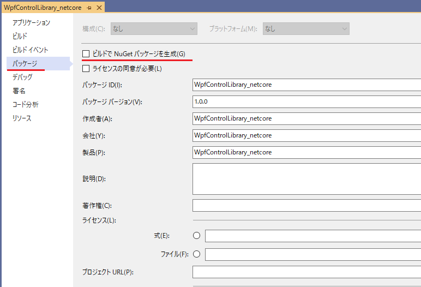Select the ライセンス 式 radio button

point(196,236)
